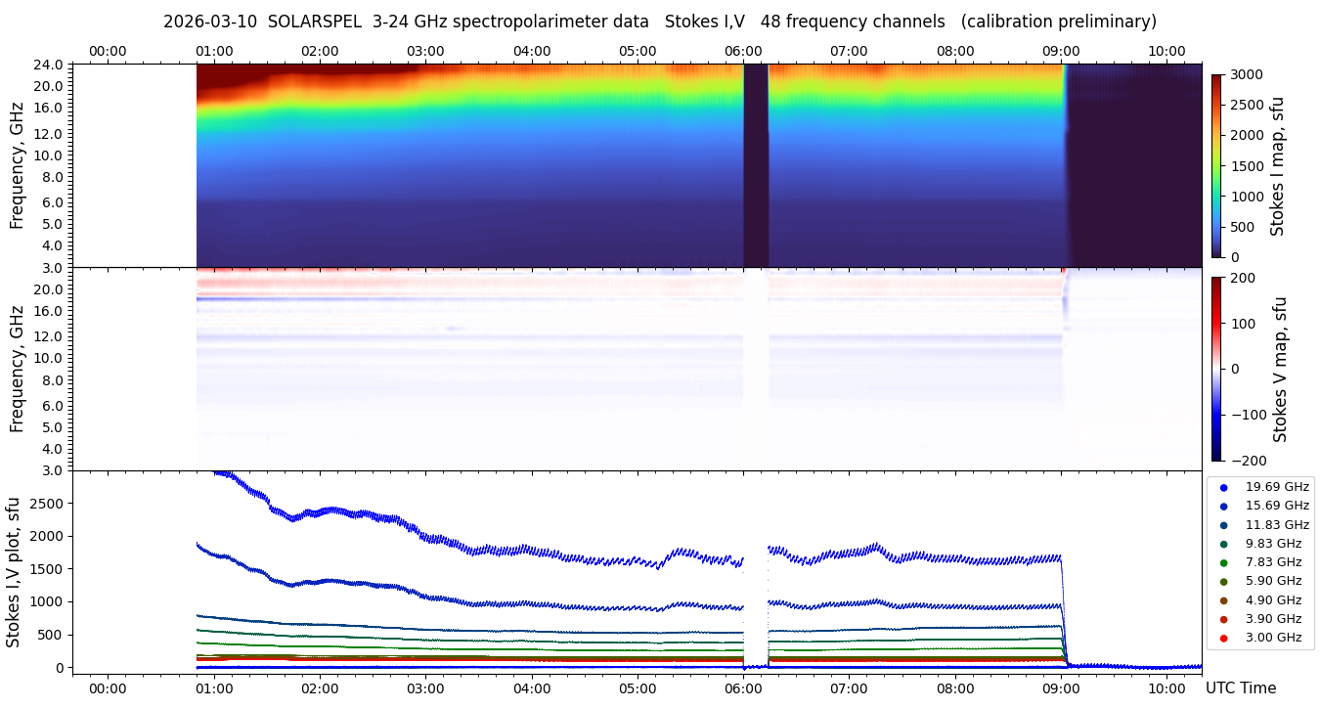
Task: Select the 3.00 GHz red legend dot
Action: [1223, 638]
